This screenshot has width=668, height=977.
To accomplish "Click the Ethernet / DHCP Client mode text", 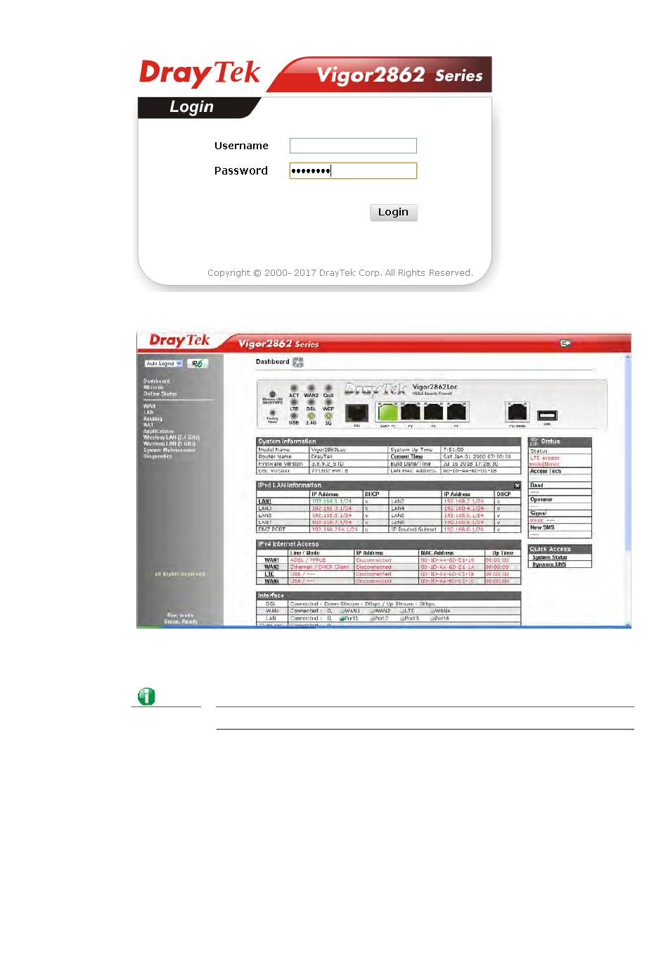I will 320,567.
